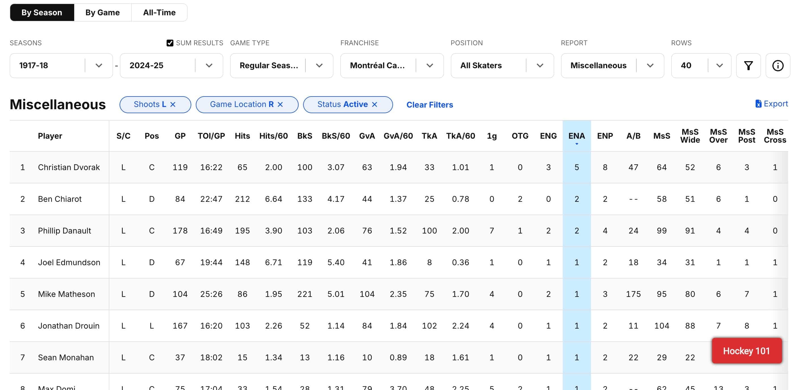Screen dimensions: 799x390
Task: Sort by the TOI/GP column header
Action: coord(211,136)
